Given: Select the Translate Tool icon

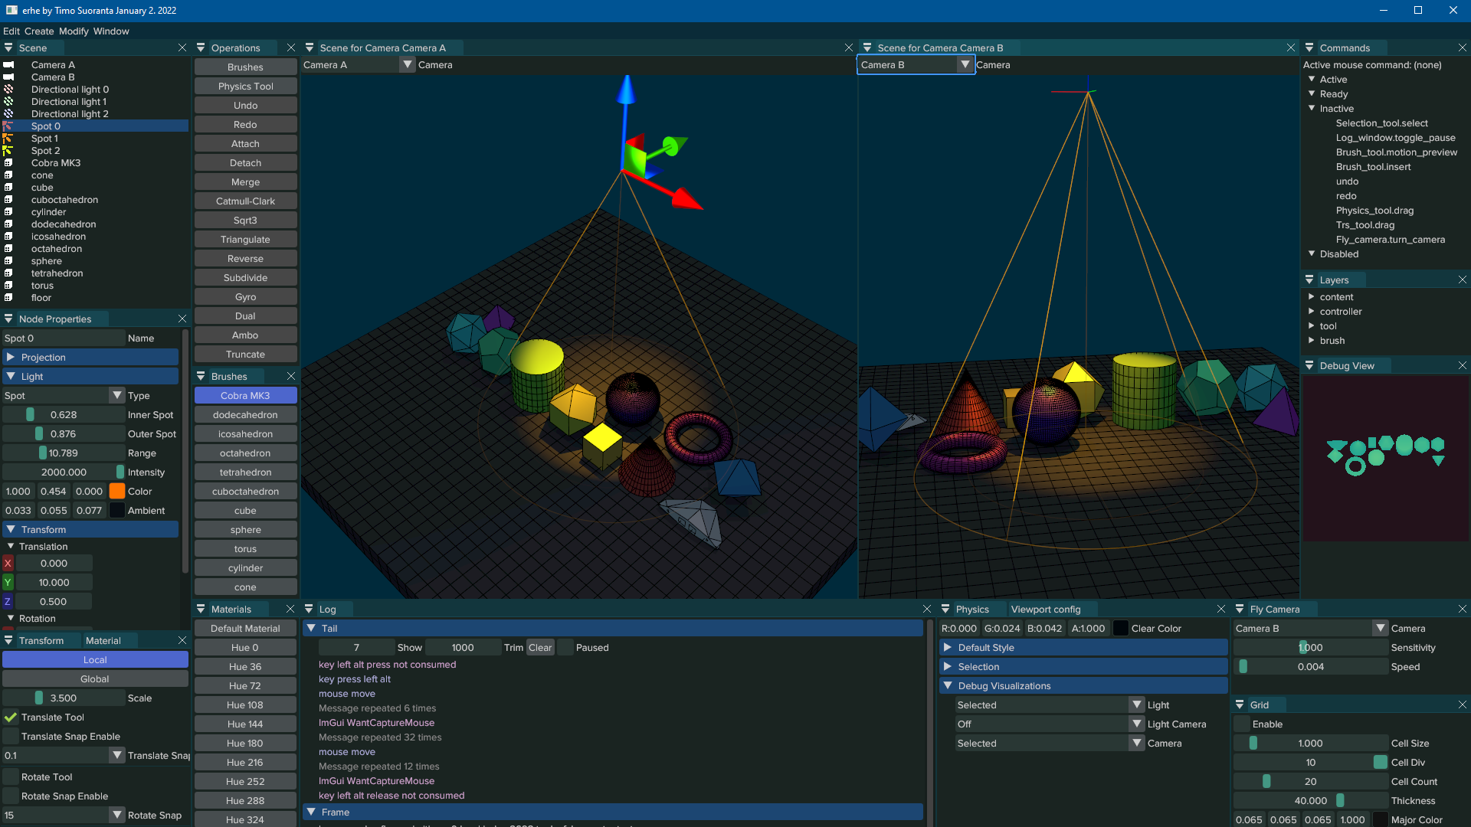Looking at the screenshot, I should point(11,717).
